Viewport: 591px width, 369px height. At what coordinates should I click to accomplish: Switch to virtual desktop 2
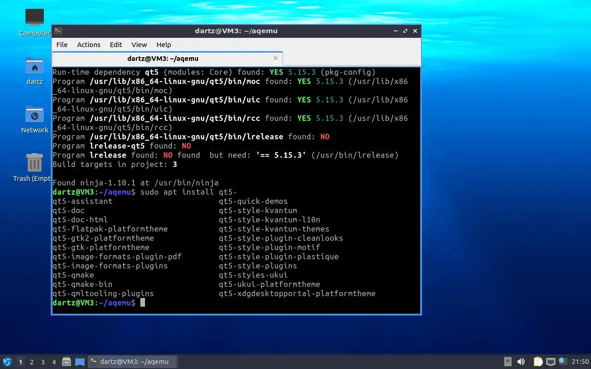31,362
